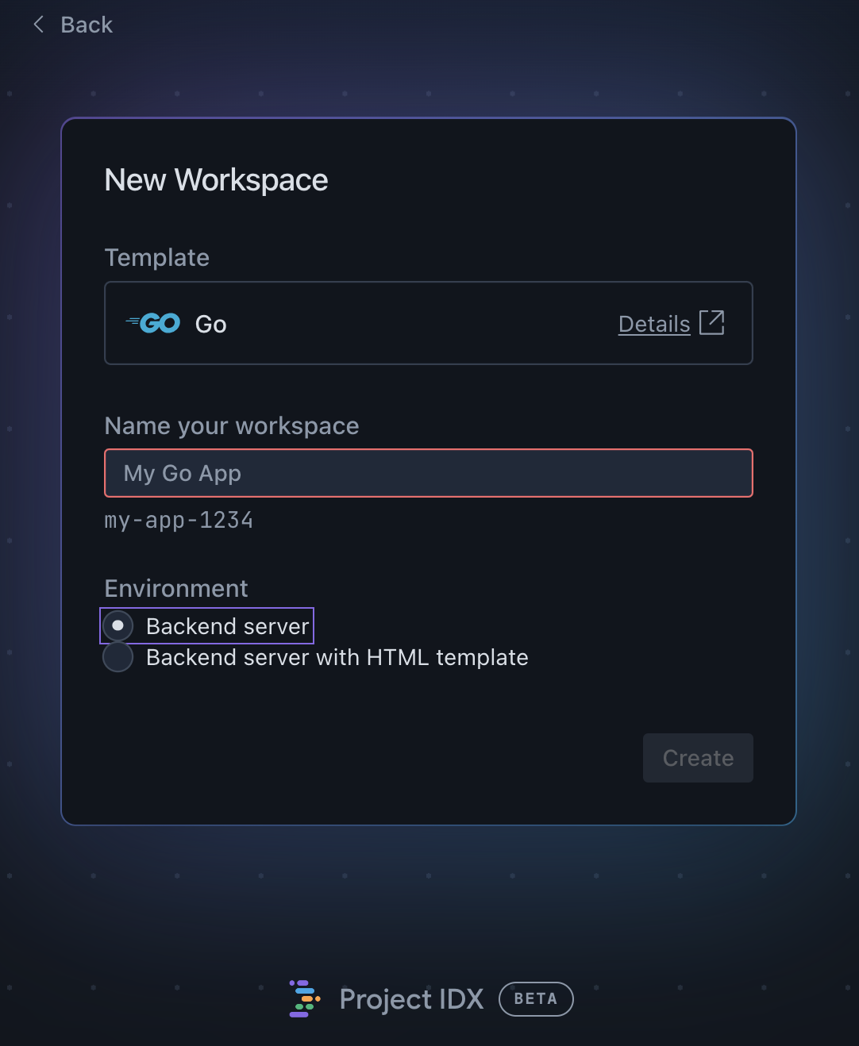Click the "Backend server" option label text
The height and width of the screenshot is (1046, 859).
click(227, 626)
